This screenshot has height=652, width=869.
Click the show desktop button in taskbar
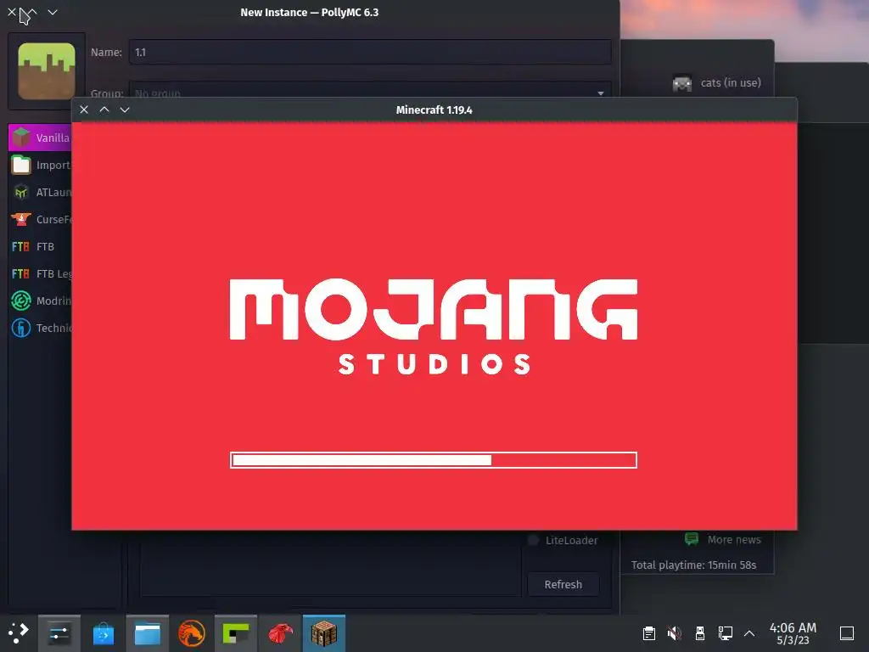point(847,633)
